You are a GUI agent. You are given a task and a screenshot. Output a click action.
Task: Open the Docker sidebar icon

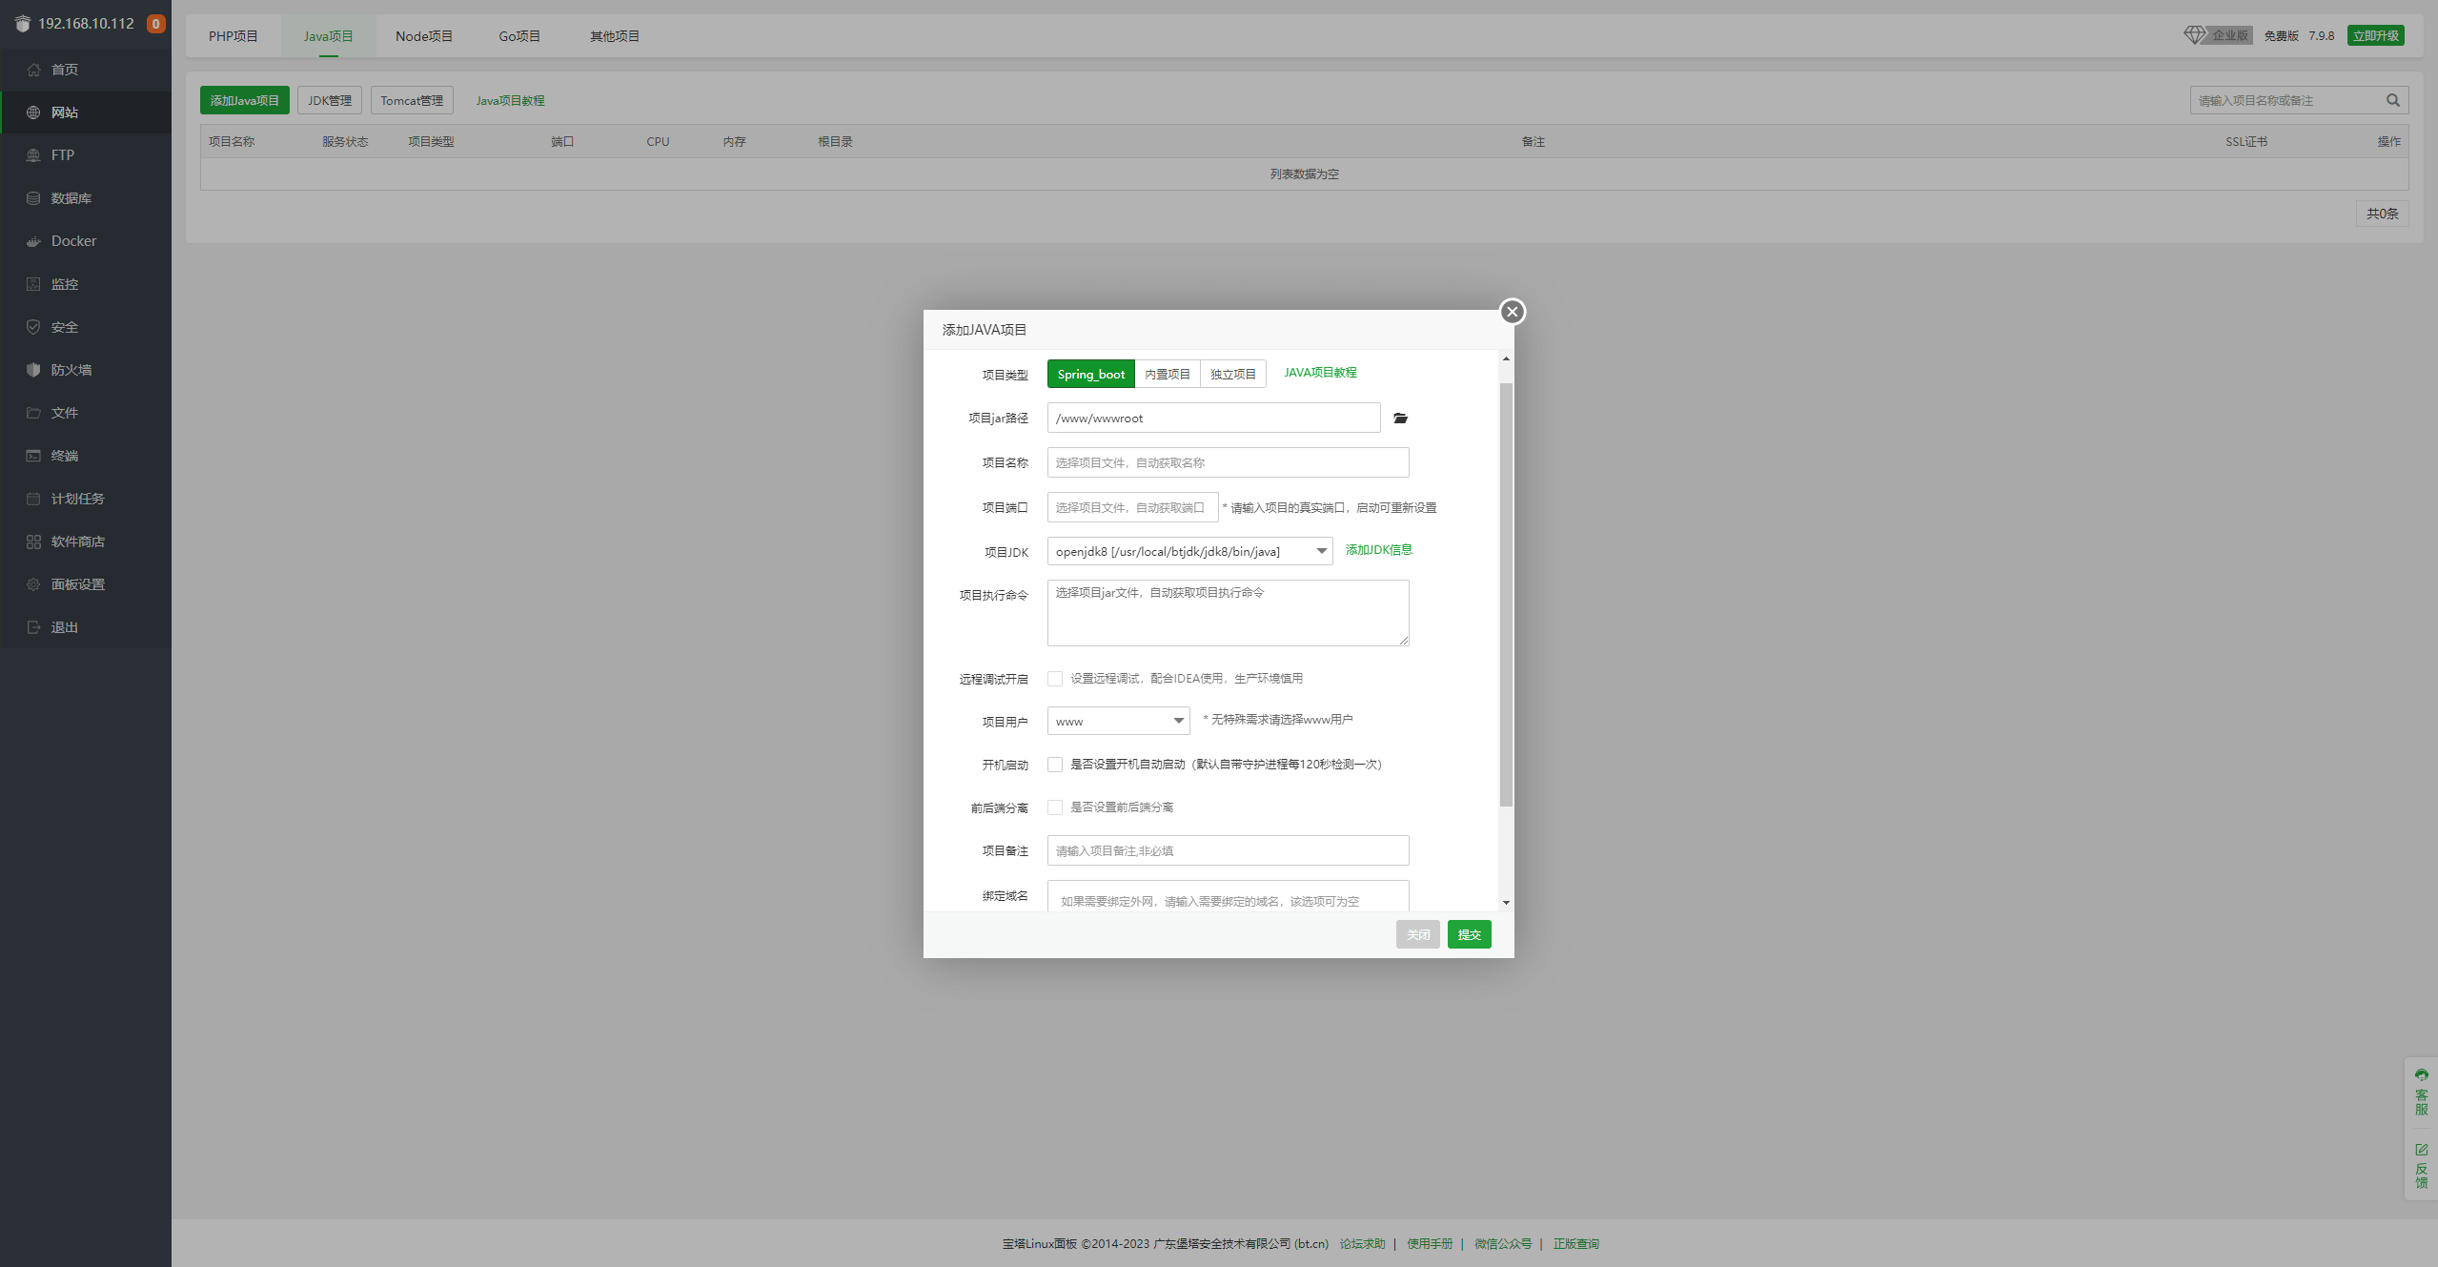33,241
